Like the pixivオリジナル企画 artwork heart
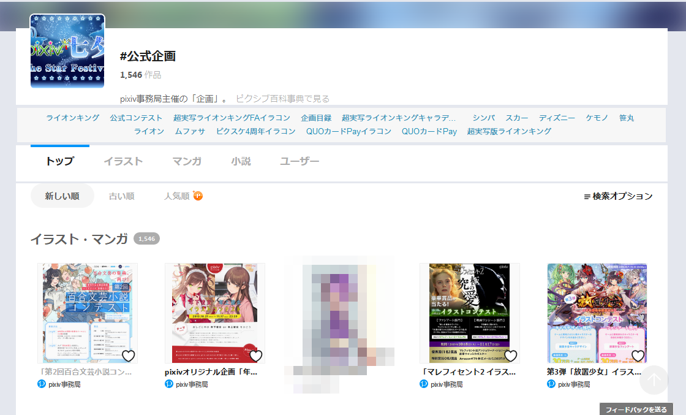Screen dimensions: 686x415 (x=256, y=356)
